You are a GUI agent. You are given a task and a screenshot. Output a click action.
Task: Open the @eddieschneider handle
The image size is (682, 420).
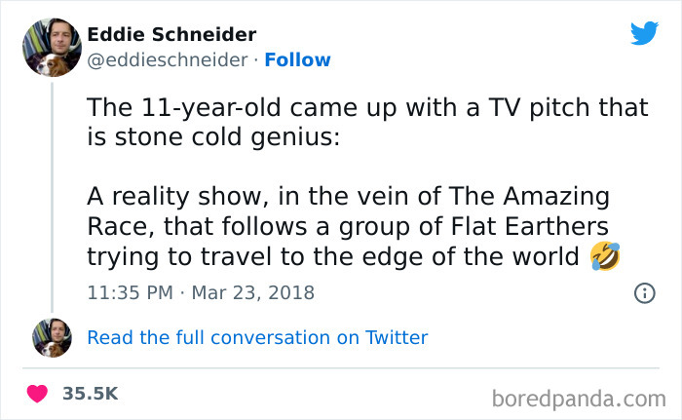pyautogui.click(x=167, y=60)
